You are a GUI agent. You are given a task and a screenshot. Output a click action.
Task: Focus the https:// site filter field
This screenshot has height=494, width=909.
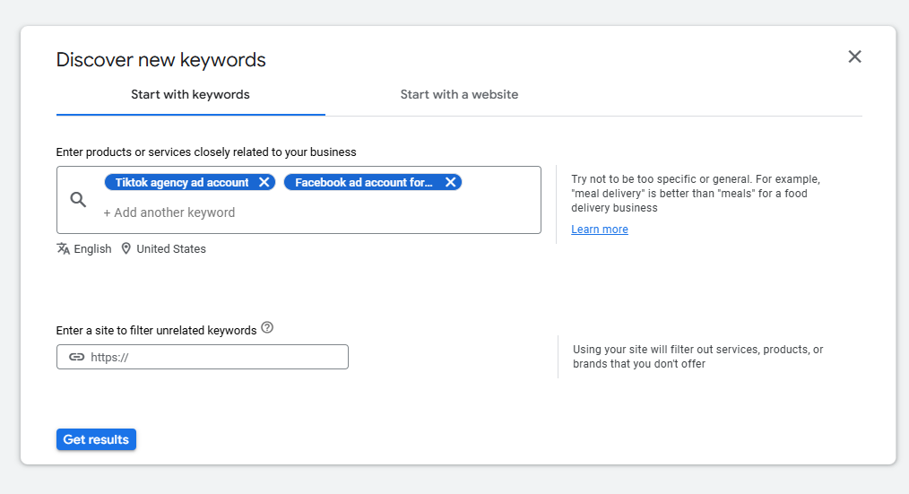[x=203, y=357]
